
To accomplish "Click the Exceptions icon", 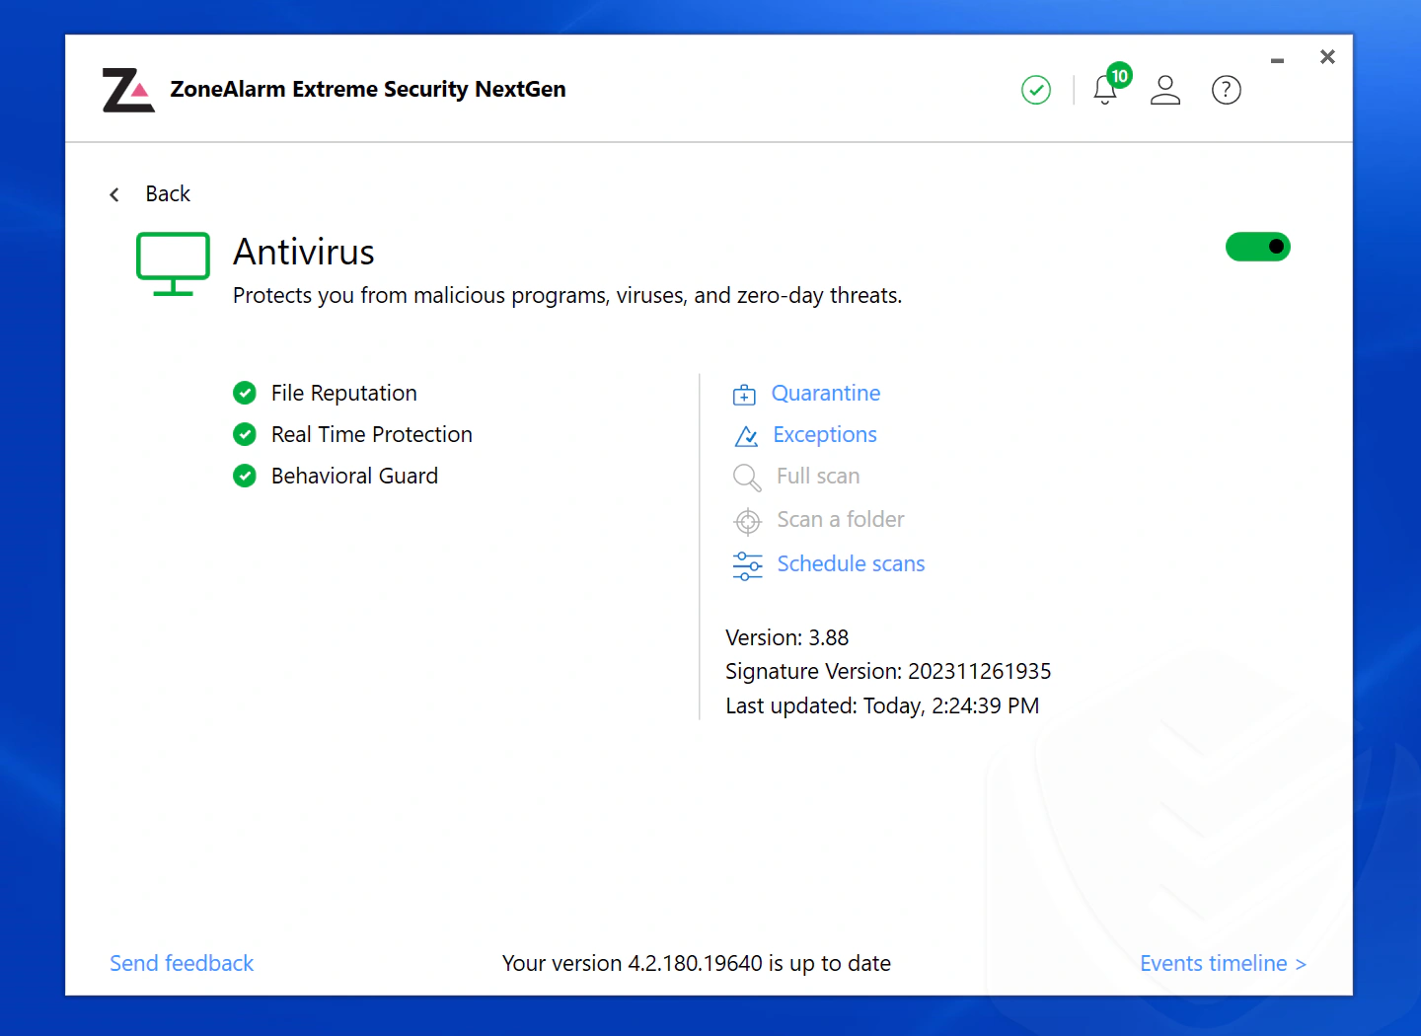I will pyautogui.click(x=746, y=436).
